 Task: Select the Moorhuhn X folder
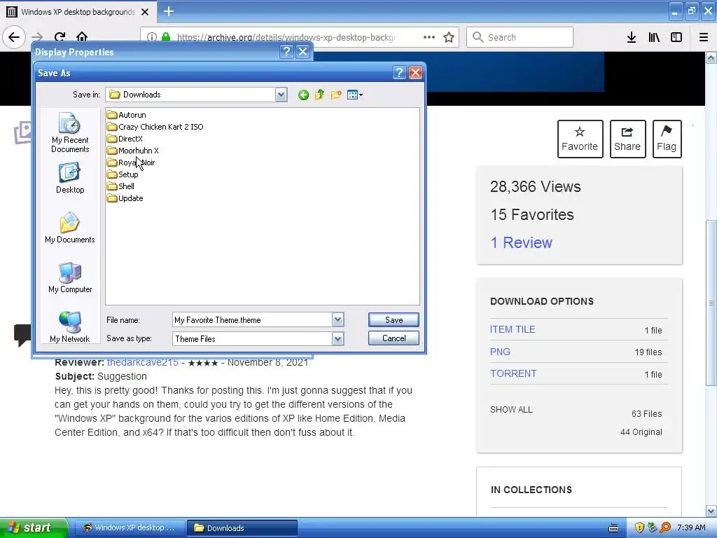133,151
